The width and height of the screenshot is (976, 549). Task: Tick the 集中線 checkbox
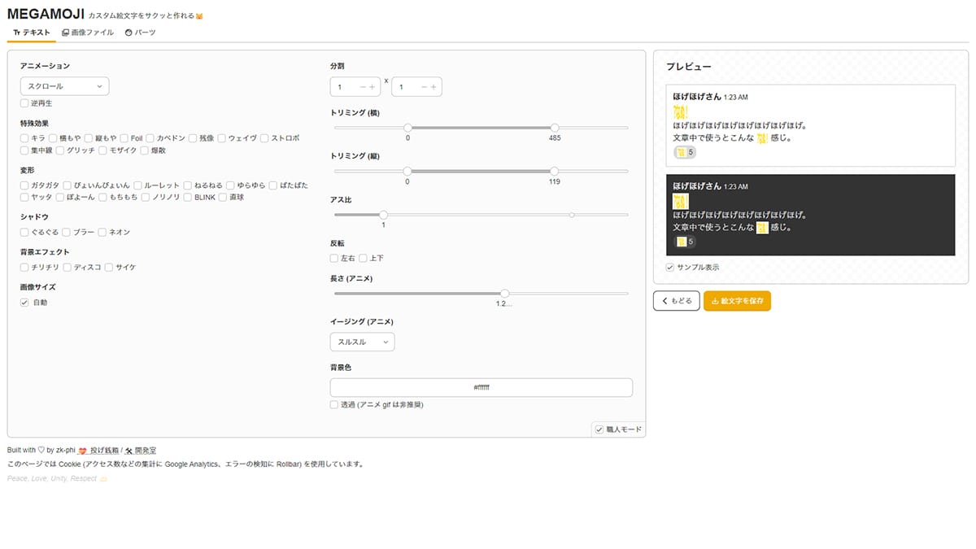[x=24, y=150]
